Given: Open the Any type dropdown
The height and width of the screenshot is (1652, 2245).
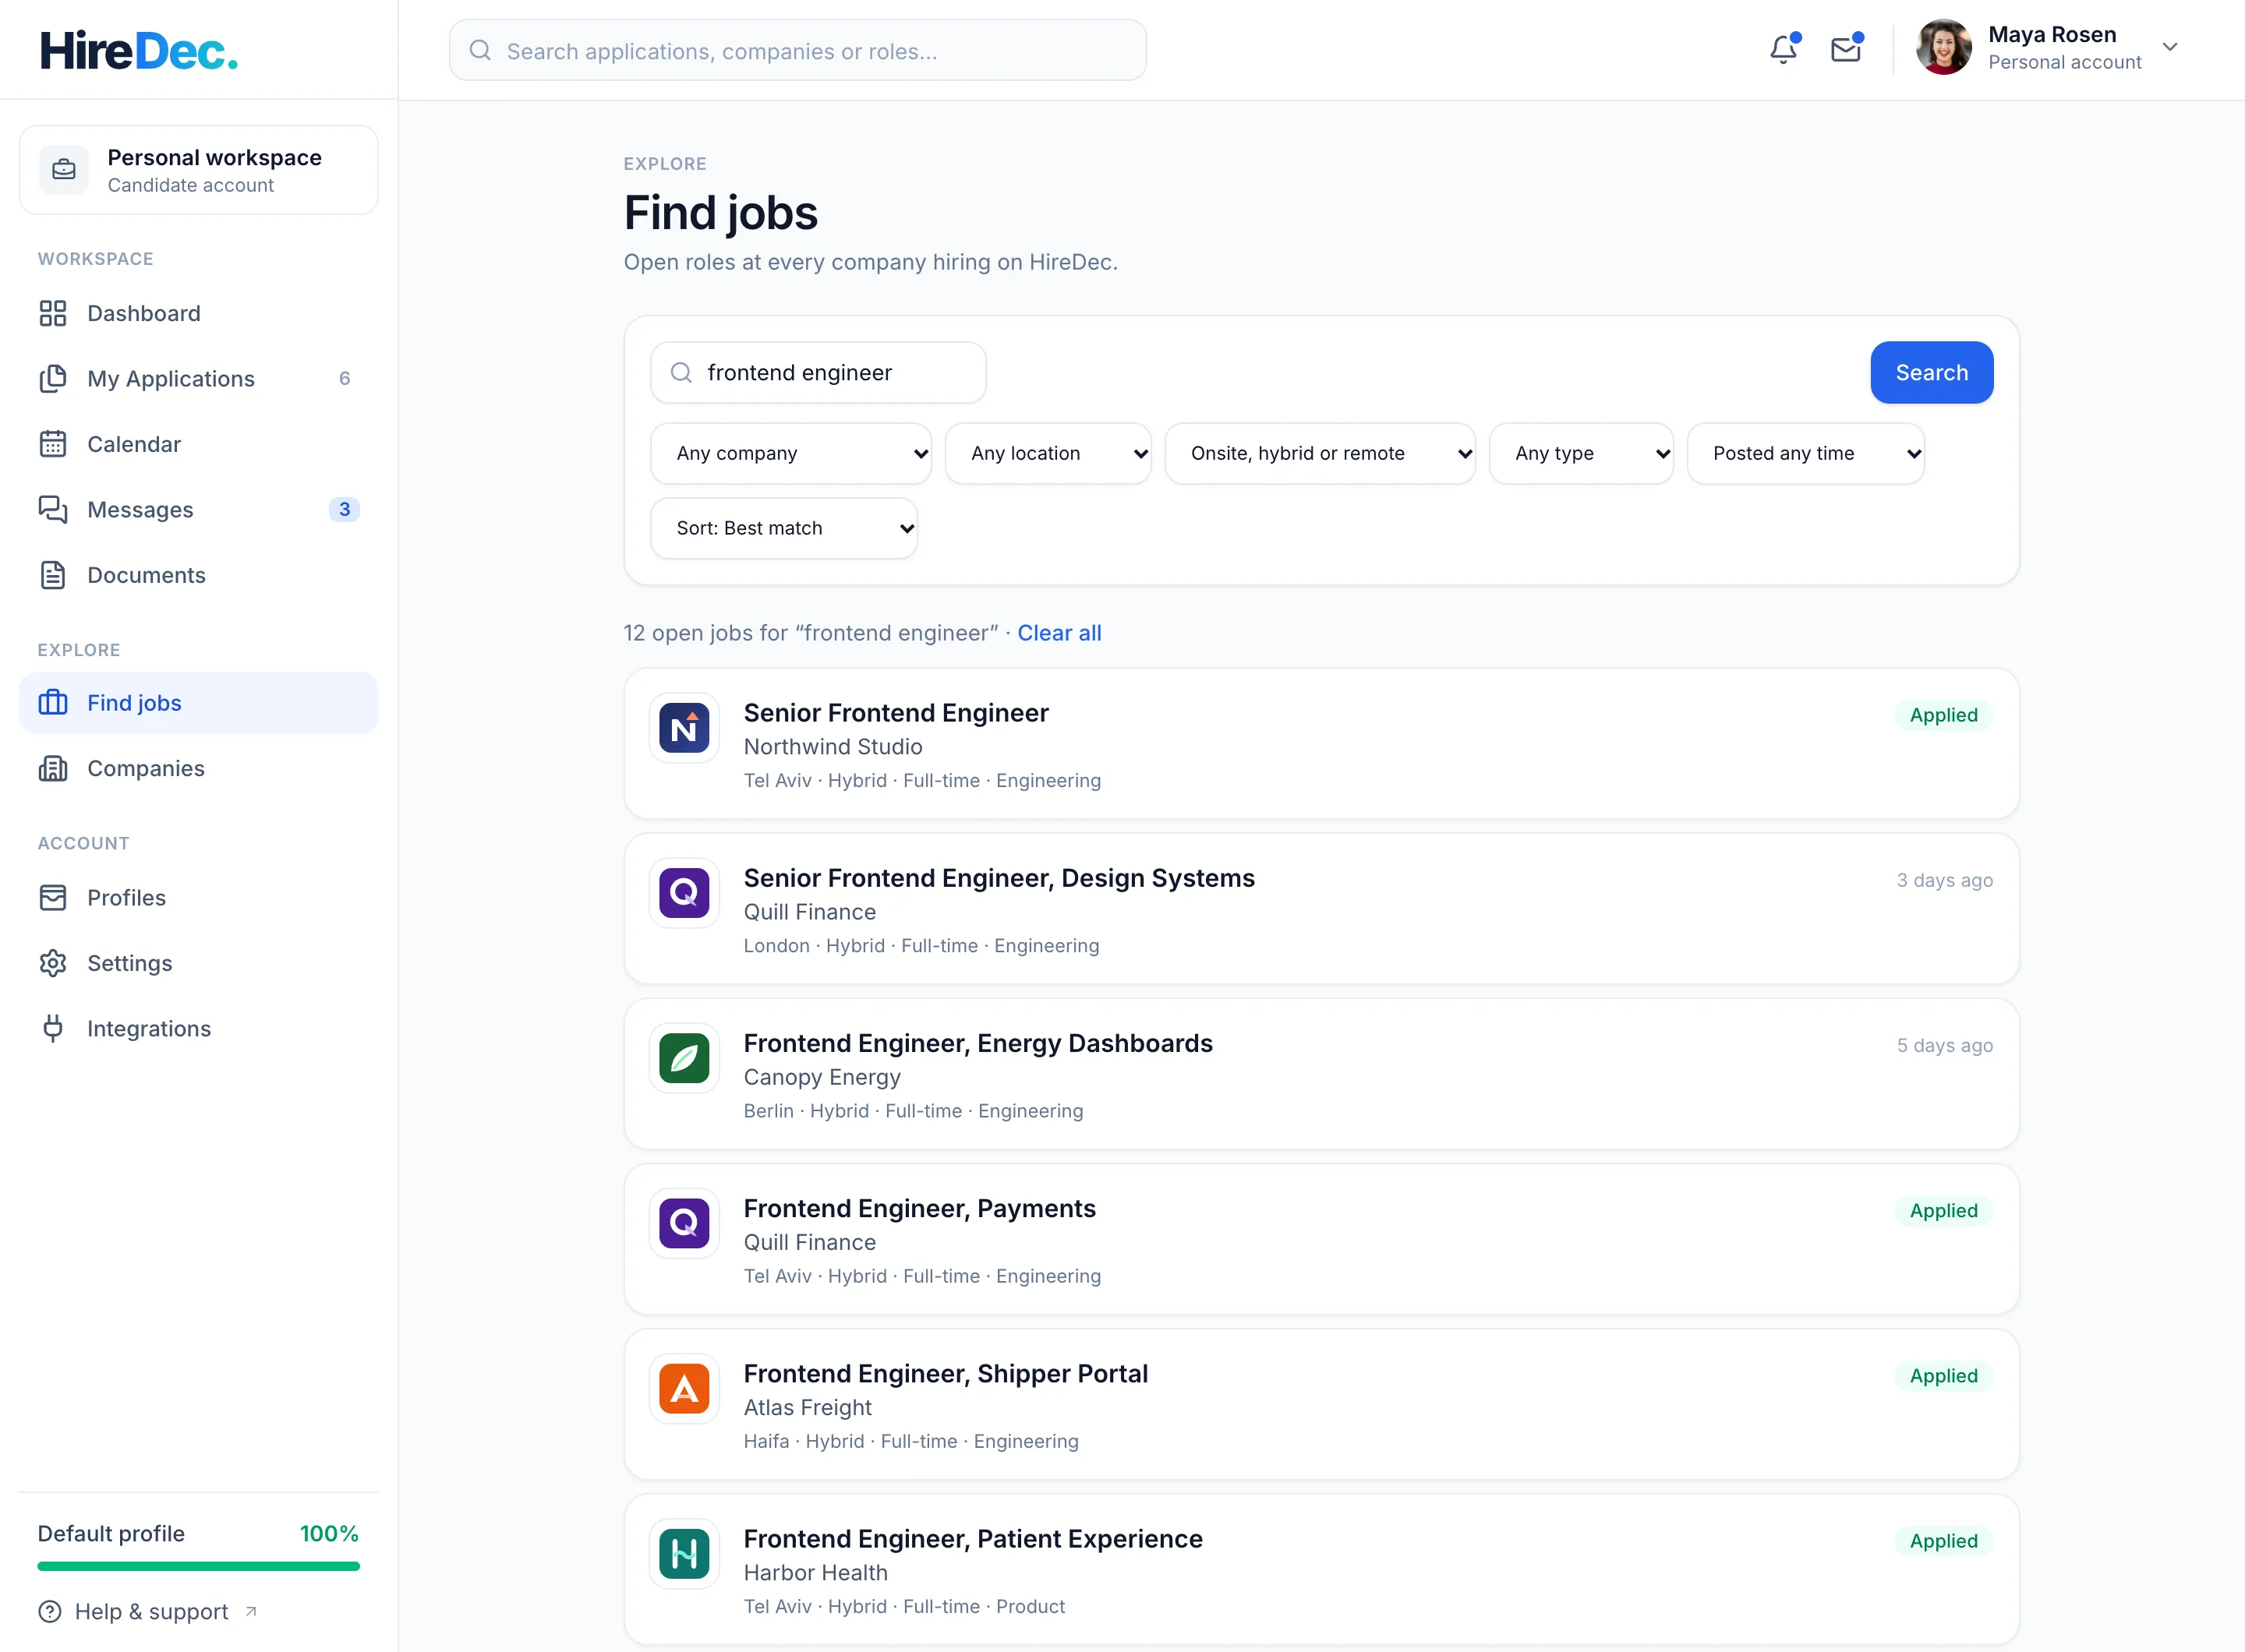Looking at the screenshot, I should pyautogui.click(x=1581, y=453).
